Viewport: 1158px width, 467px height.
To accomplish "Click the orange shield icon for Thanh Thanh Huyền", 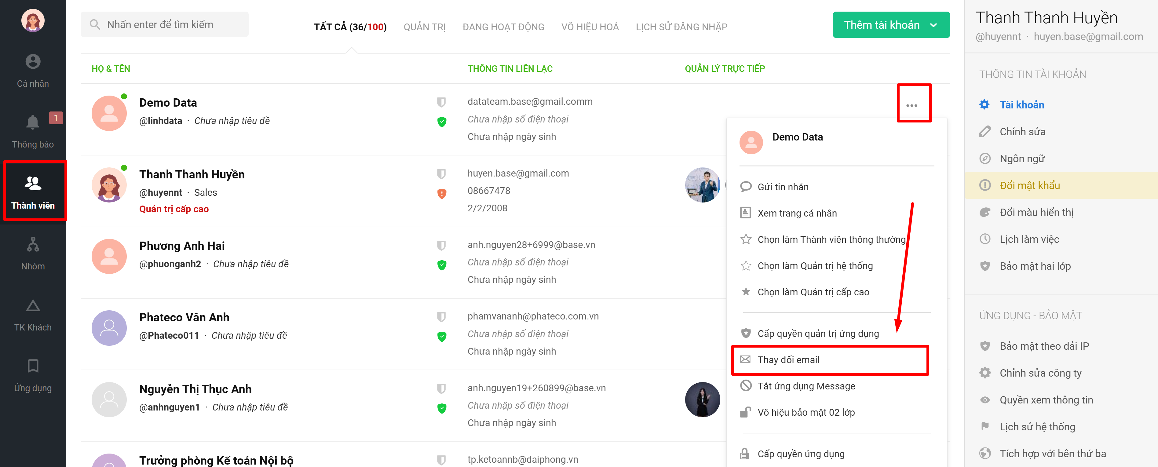I will tap(441, 194).
